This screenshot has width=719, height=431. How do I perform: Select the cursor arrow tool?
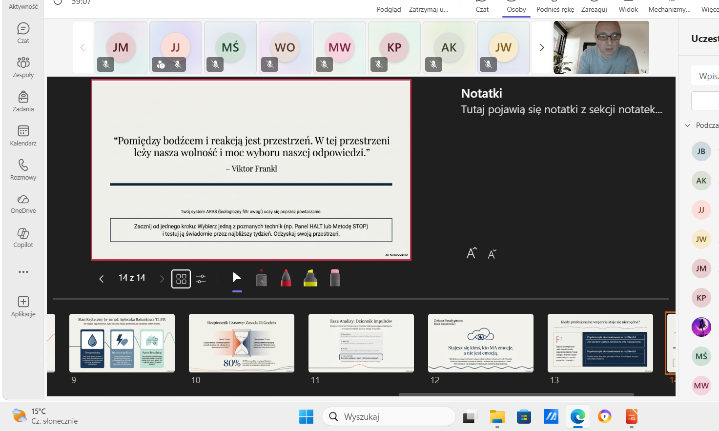tap(237, 278)
